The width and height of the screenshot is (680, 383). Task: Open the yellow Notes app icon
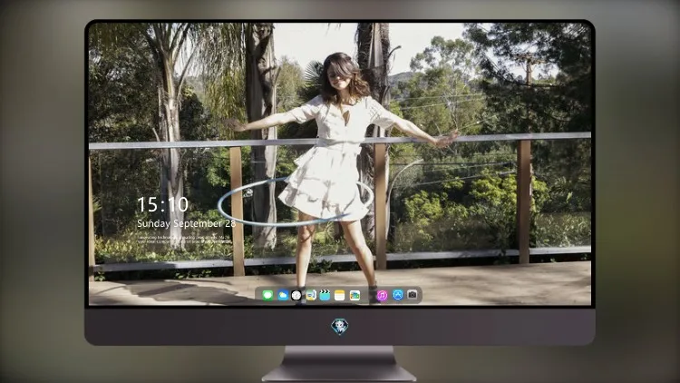click(340, 295)
